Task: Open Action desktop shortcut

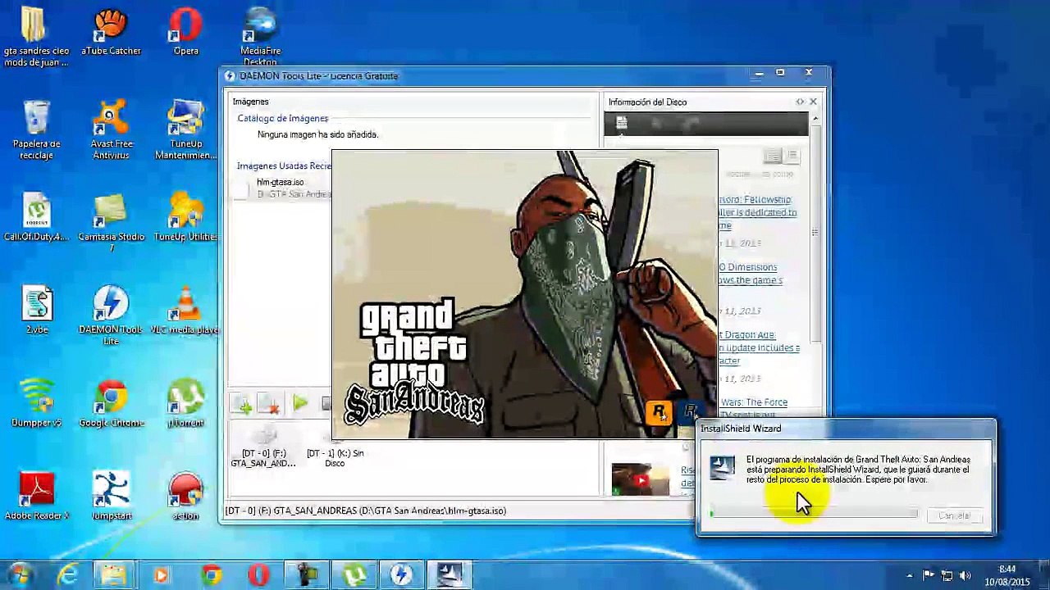Action: click(x=185, y=496)
